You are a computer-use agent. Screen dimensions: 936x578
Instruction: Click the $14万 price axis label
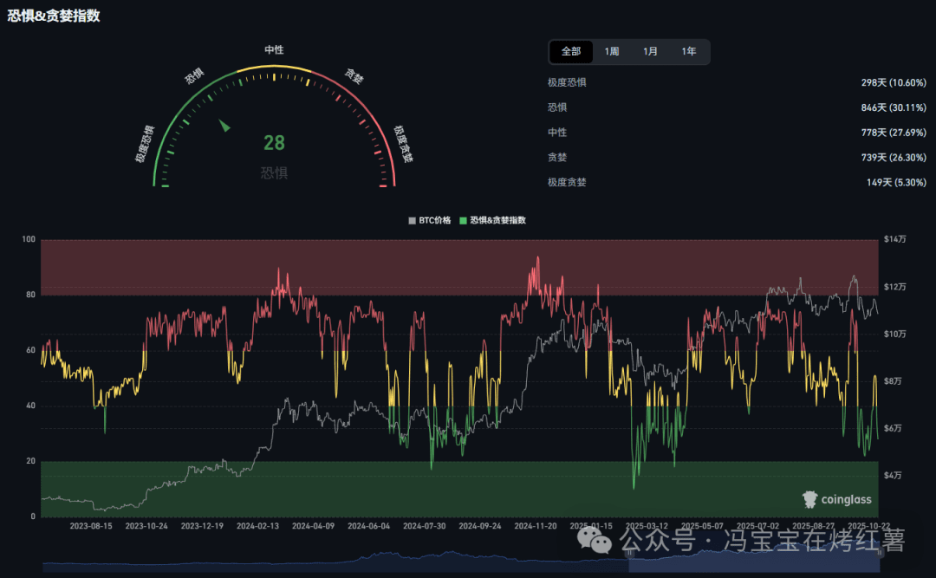coord(894,239)
